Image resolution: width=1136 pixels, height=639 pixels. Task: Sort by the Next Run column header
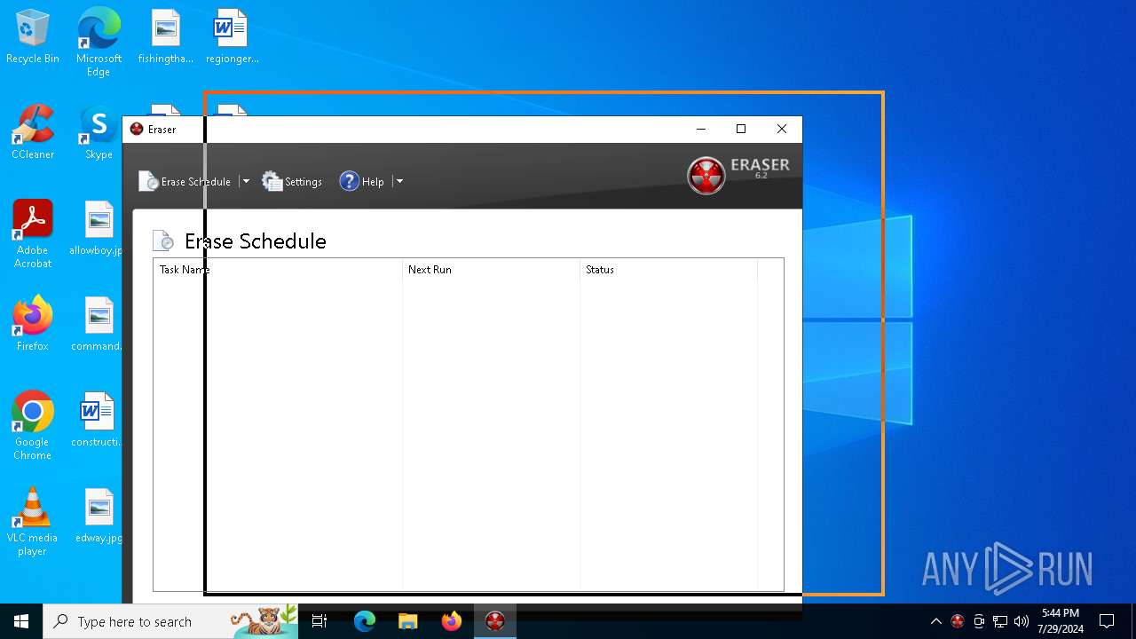coord(491,270)
